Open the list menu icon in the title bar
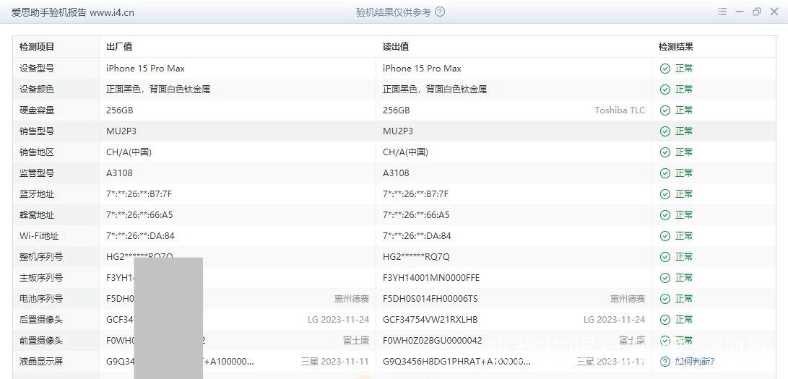The height and width of the screenshot is (379, 788). pos(722,12)
